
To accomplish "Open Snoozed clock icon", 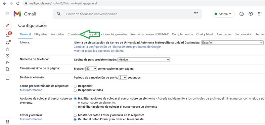I will pos(7,56).
